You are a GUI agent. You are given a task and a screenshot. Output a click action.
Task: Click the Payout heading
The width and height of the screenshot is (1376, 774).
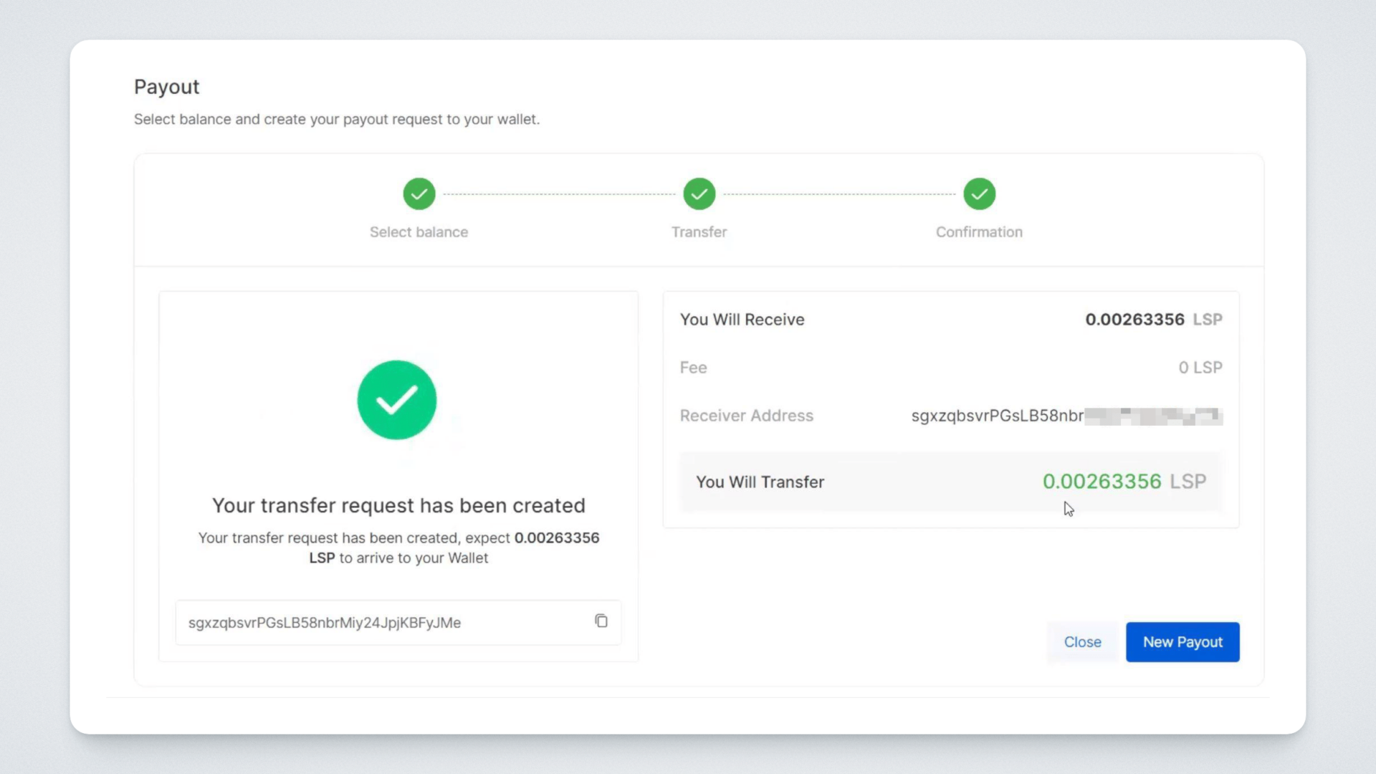click(x=166, y=87)
